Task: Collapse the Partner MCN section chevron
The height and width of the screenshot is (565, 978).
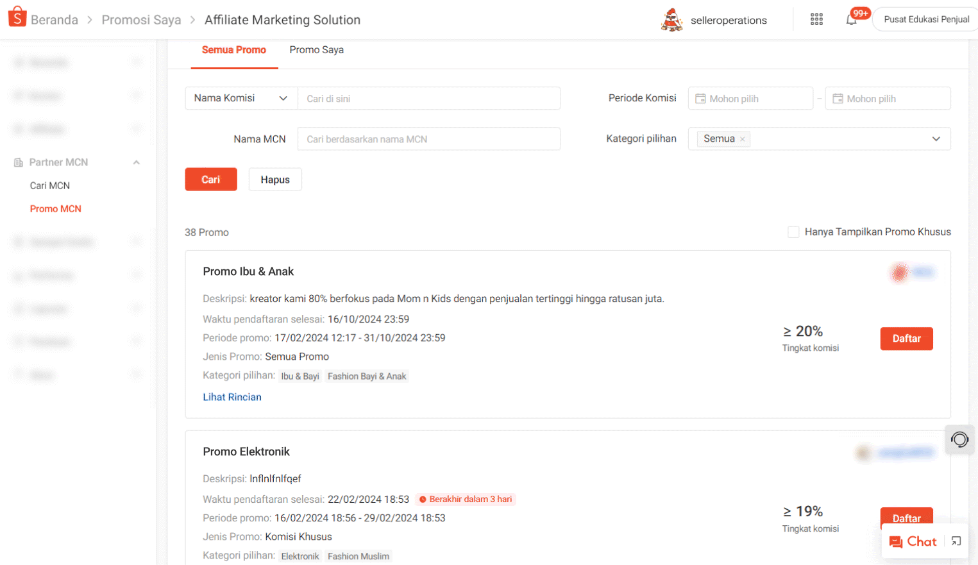Action: [136, 162]
